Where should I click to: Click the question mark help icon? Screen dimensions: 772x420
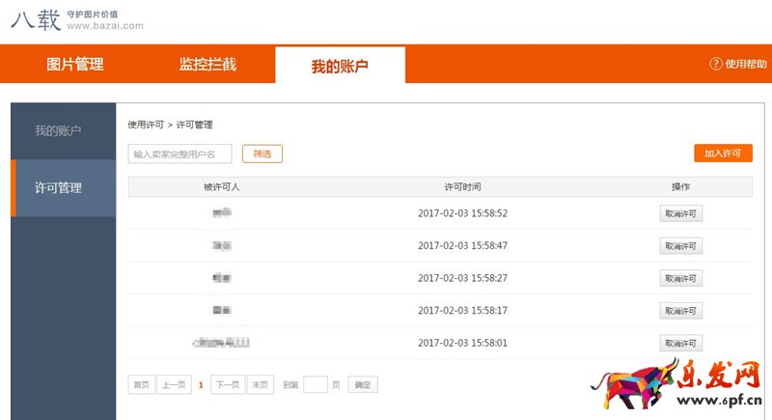(x=716, y=64)
